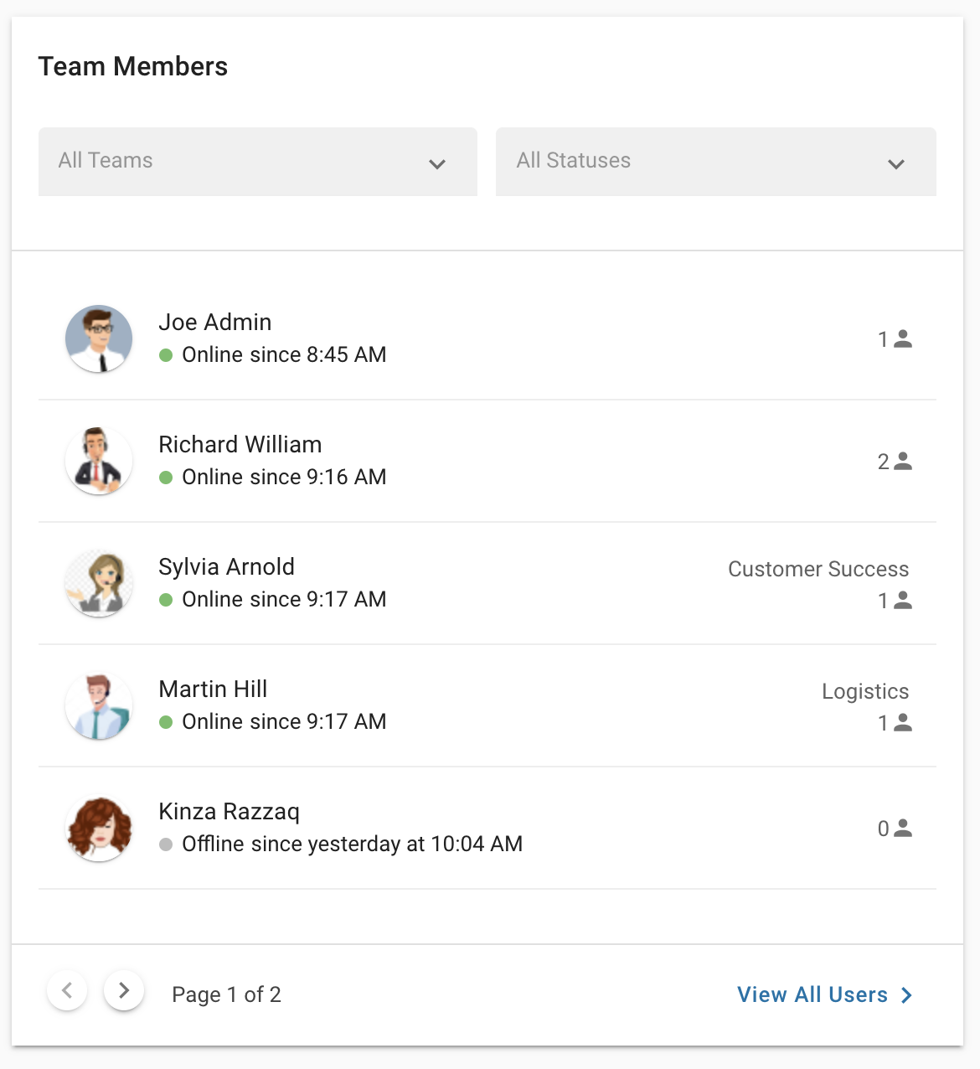Click Kinza Razzaq's gray offline status dot
980x1069 pixels.
point(166,844)
